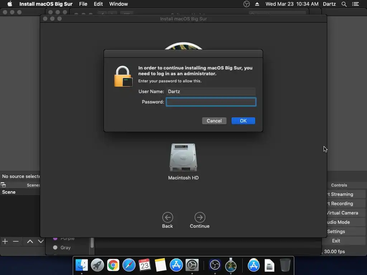Screen dimensions: 367x275
Task: Open Notes from the Dock
Action: point(161,265)
